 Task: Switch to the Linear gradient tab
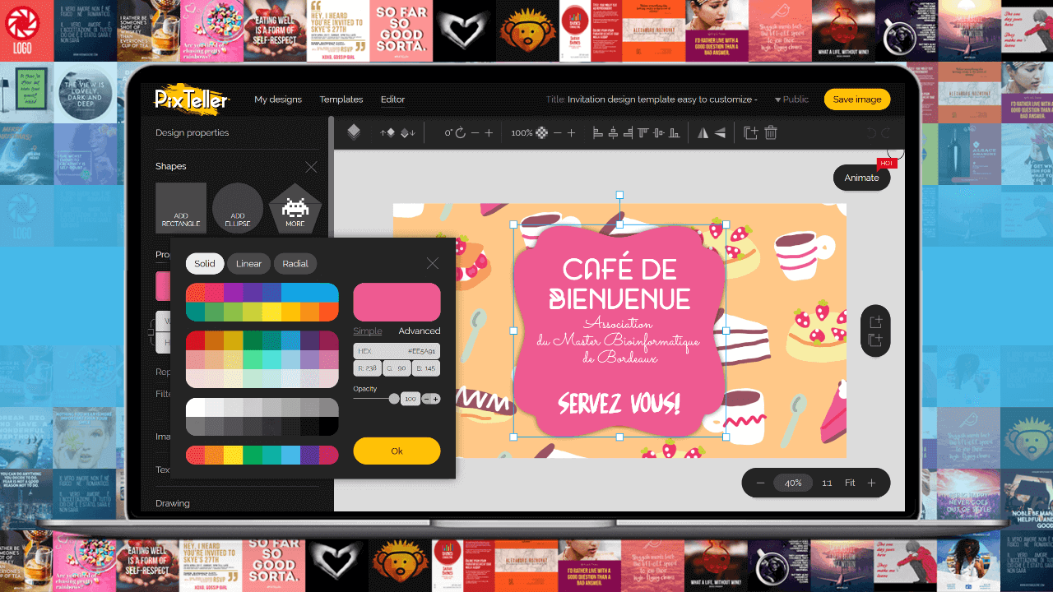pyautogui.click(x=248, y=263)
